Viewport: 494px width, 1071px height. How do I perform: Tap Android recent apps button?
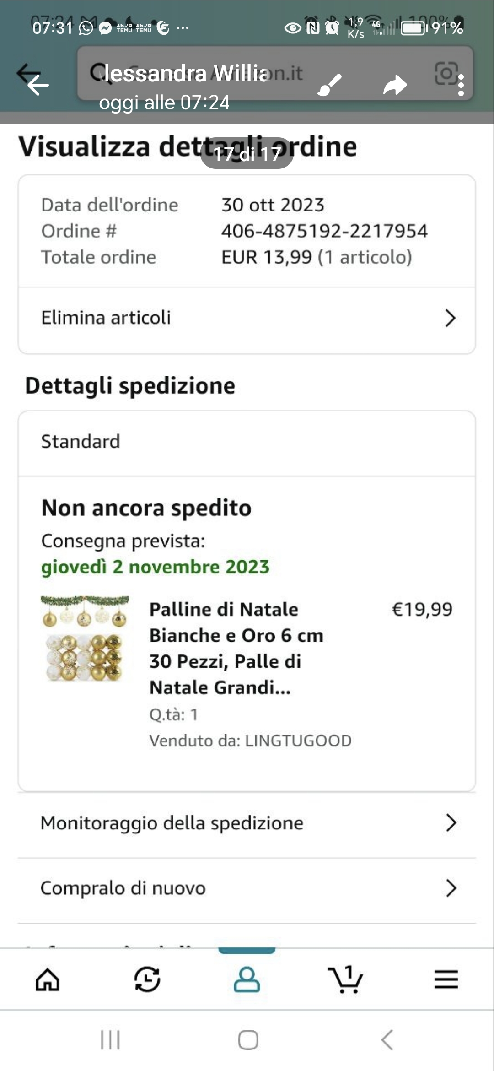pyautogui.click(x=110, y=1040)
